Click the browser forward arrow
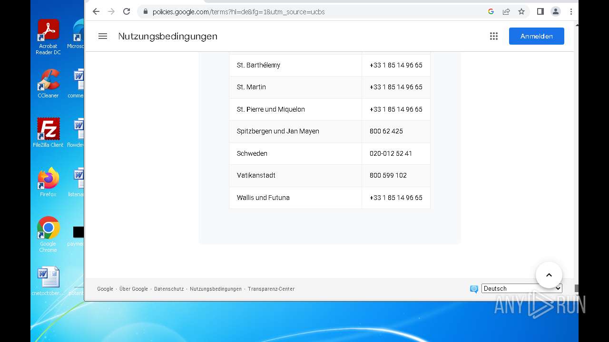 pos(111,11)
